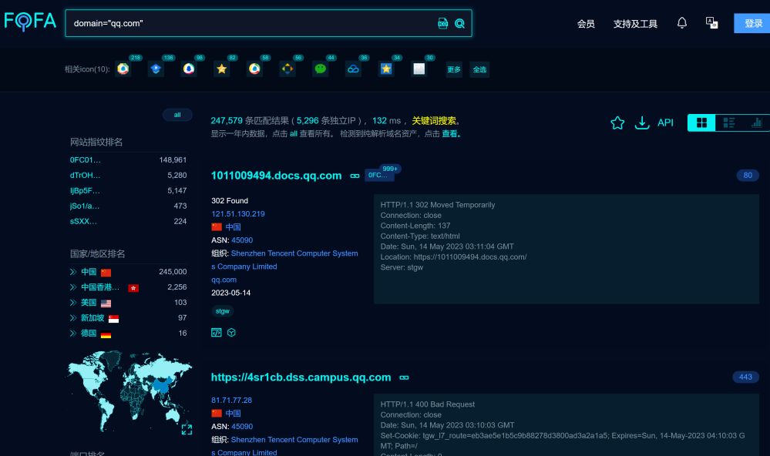Expand the world map to fullscreen
The width and height of the screenshot is (770, 456).
187,429
